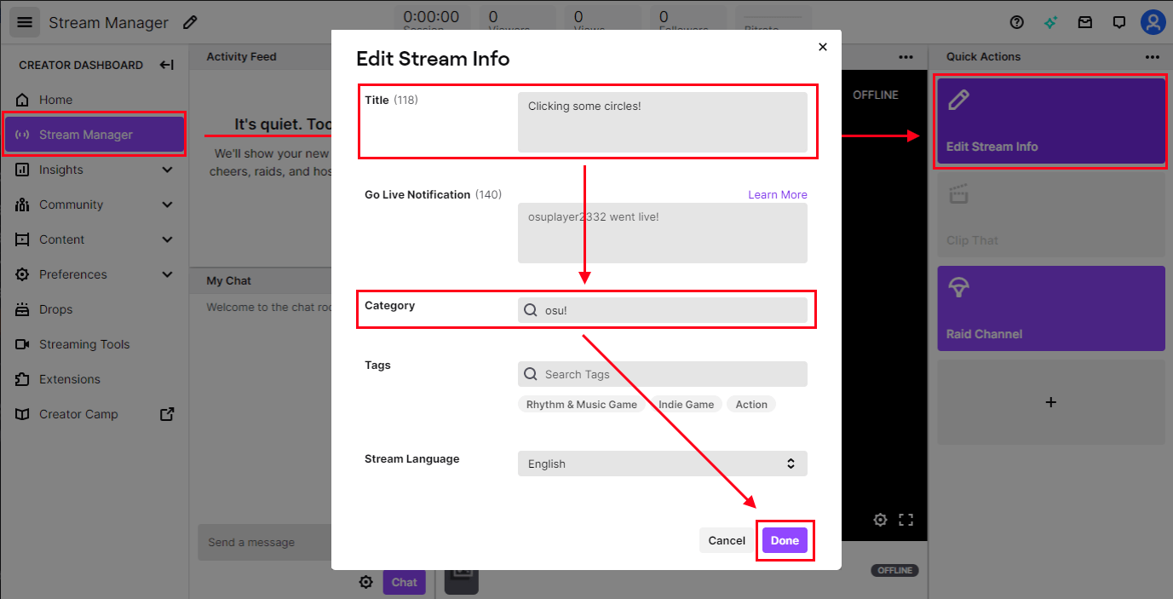Open Quick Actions three-dot menu
Screen dimensions: 1173x599
(x=1153, y=57)
